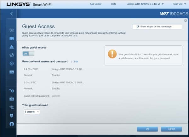Open the Network Map sidebar icon
The height and width of the screenshot is (137, 189).
[12, 30]
